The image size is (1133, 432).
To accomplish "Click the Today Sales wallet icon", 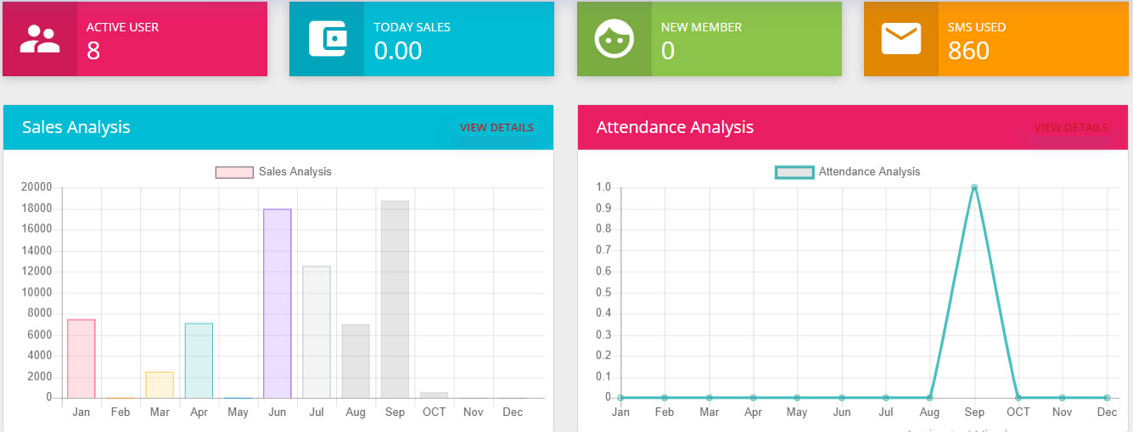I will 327,39.
